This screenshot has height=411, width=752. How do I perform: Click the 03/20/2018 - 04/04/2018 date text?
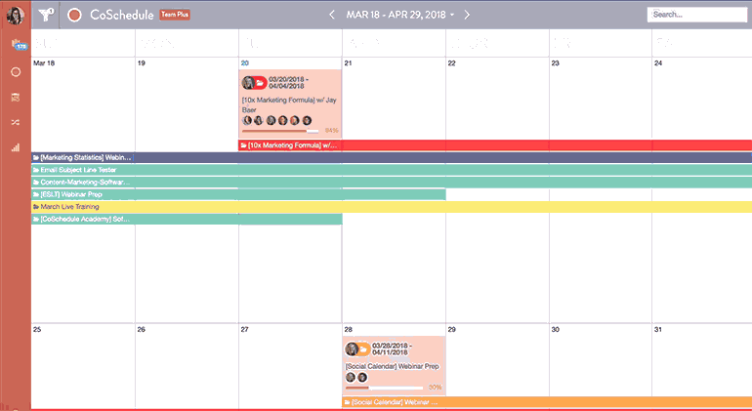(289, 83)
